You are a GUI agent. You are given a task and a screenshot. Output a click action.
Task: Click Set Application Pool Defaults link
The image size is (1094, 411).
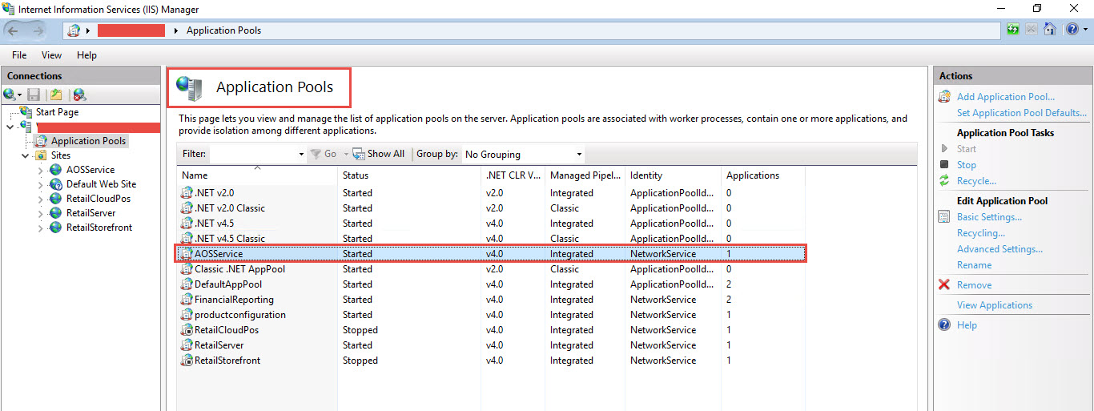1022,113
